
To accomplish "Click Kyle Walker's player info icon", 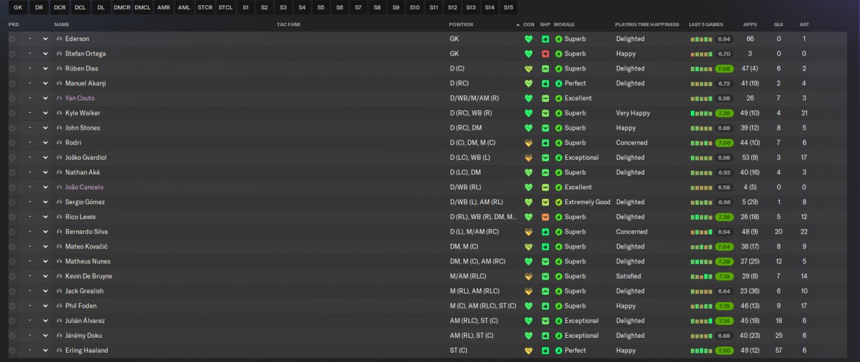I will (x=59, y=114).
